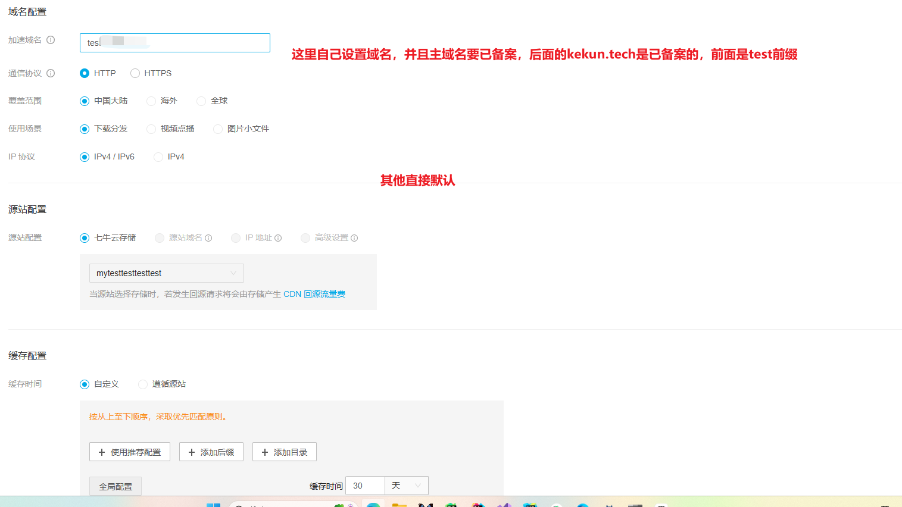
Task: Open the 天 cache time unit dropdown
Action: 407,486
